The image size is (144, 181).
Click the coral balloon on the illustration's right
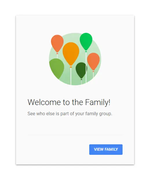point(93,61)
